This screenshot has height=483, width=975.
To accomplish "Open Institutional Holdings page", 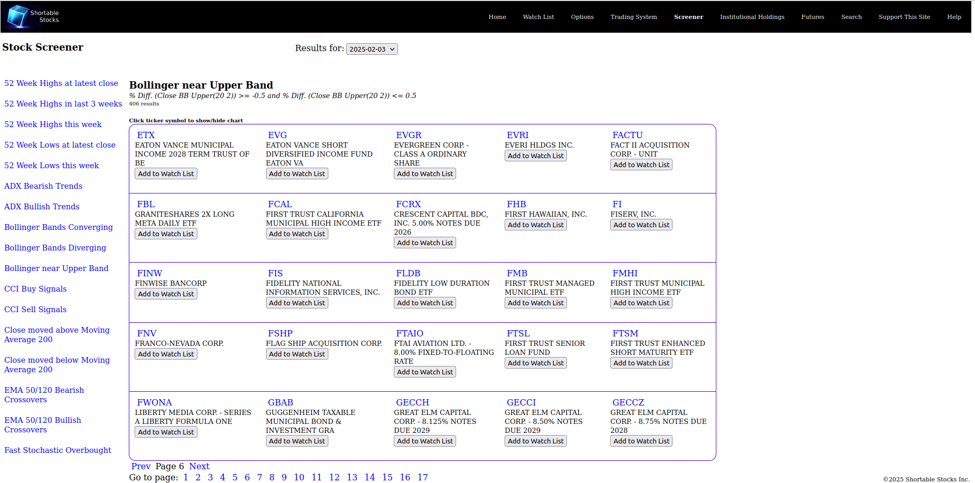I will [x=752, y=17].
